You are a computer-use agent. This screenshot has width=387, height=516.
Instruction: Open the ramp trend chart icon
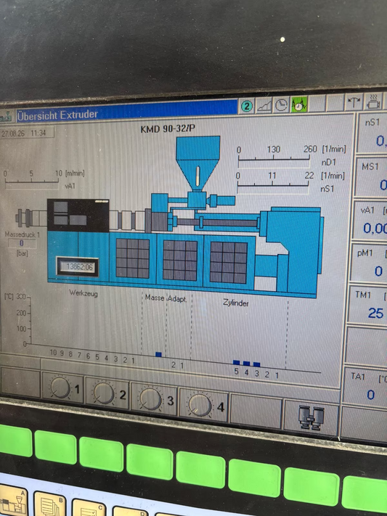264,106
